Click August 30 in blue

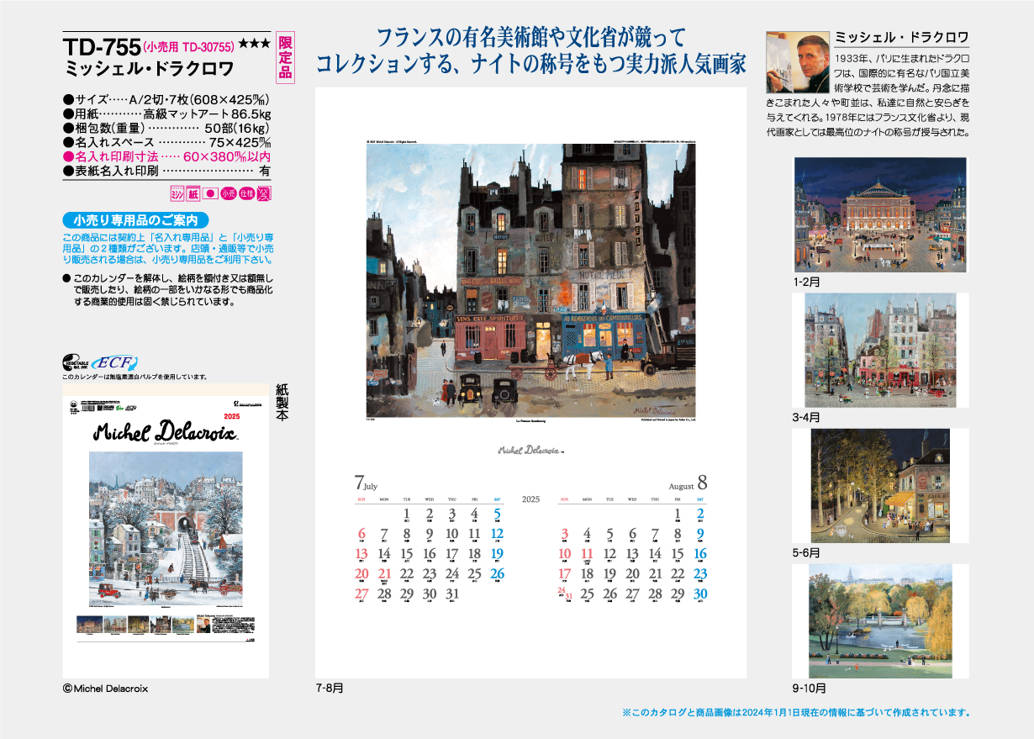click(700, 594)
